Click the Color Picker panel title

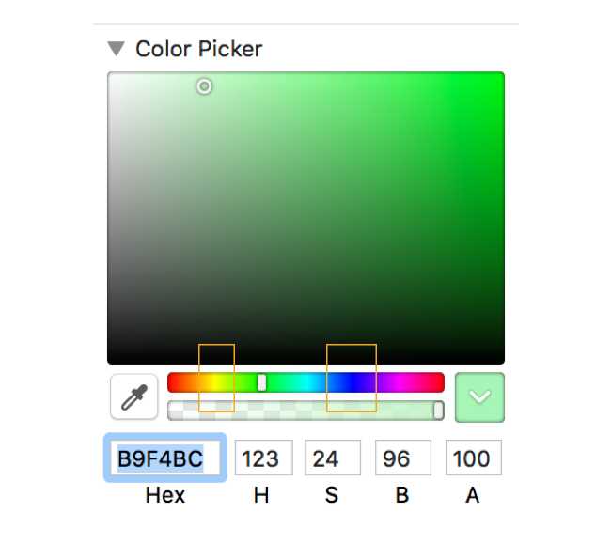[x=198, y=49]
